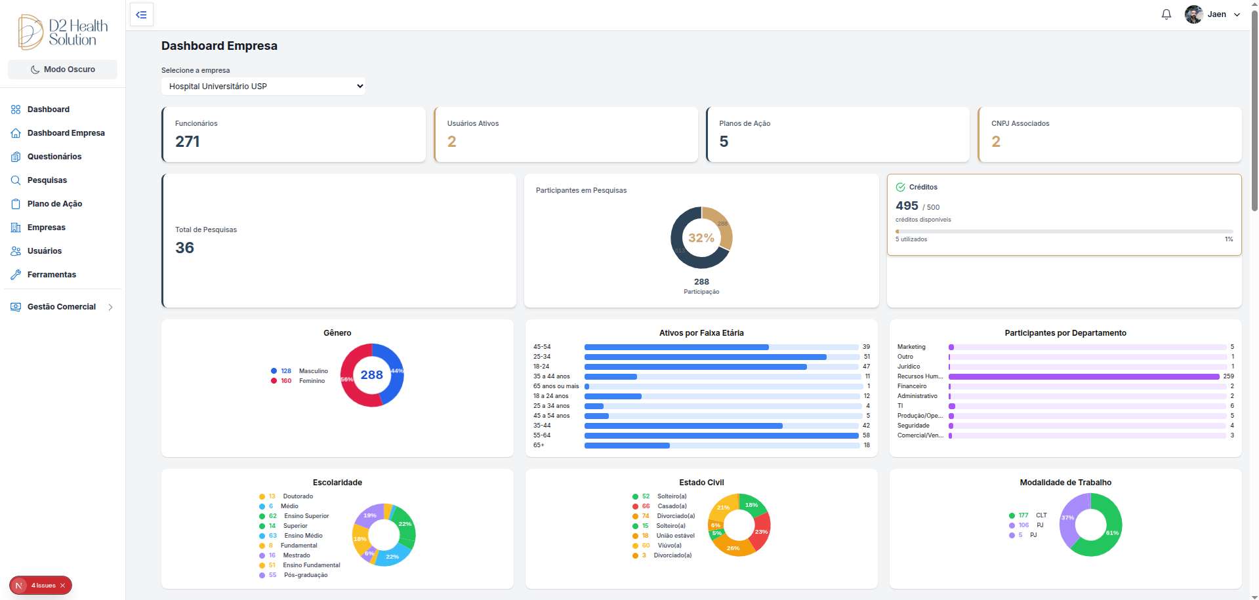Click the Participantes em Pesquisas donut chart
The image size is (1259, 600).
click(x=701, y=237)
